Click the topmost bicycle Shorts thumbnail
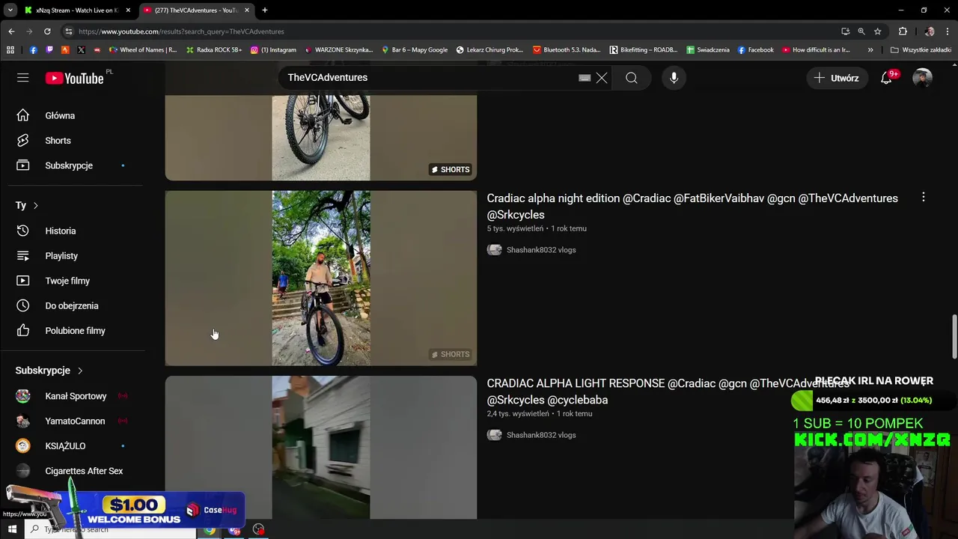This screenshot has height=539, width=958. click(x=321, y=138)
